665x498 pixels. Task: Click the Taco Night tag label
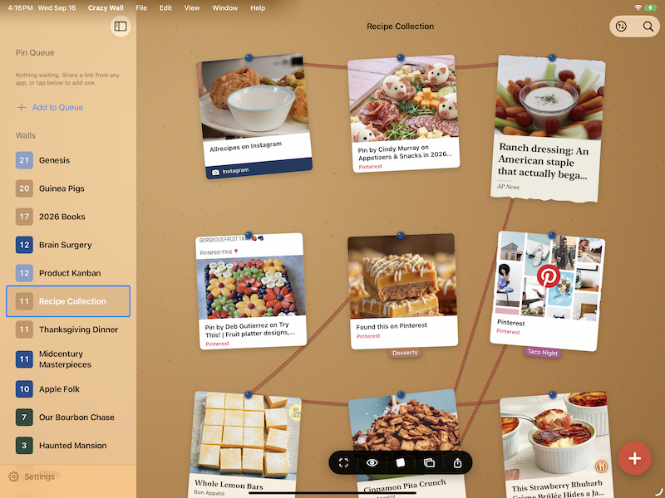coord(543,352)
